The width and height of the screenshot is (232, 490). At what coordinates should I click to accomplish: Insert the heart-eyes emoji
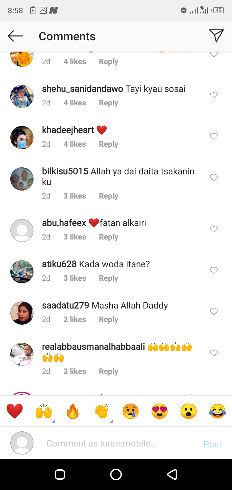[x=159, y=411]
